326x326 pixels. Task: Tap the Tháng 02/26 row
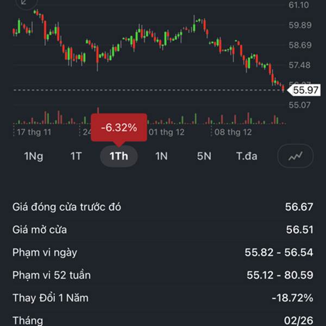pyautogui.click(x=163, y=320)
